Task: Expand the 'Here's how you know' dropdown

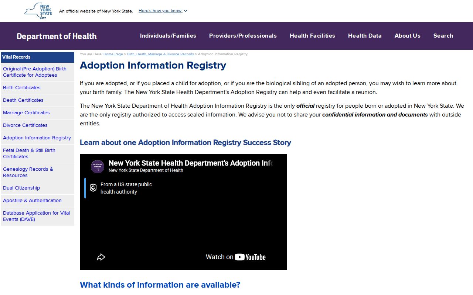Action: click(163, 11)
